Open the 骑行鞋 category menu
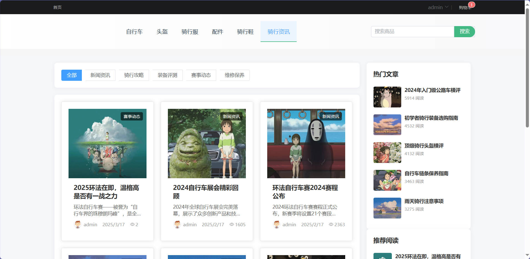Screen dimensions: 530x259 pos(245,32)
